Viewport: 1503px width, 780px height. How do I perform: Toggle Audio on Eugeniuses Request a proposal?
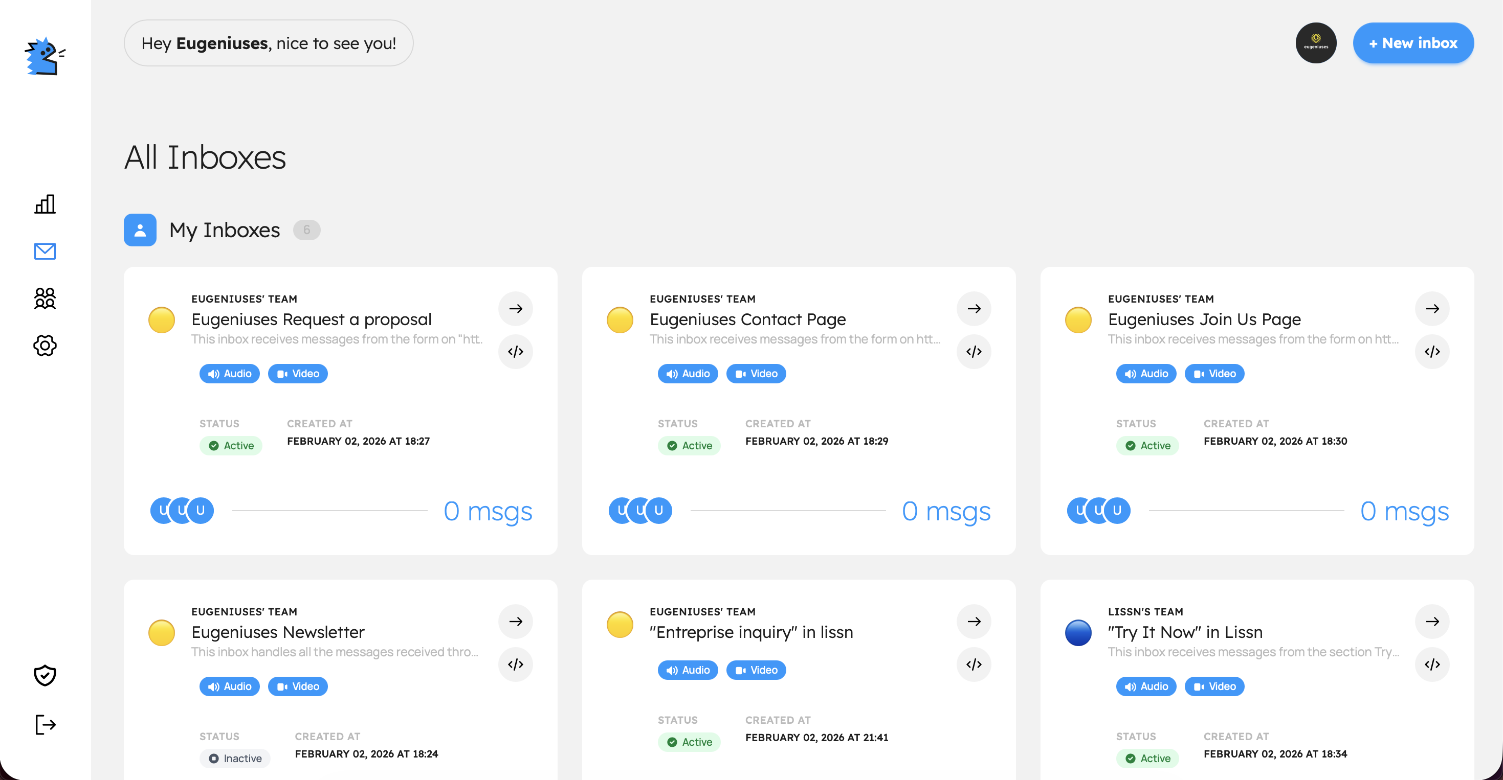(x=229, y=374)
